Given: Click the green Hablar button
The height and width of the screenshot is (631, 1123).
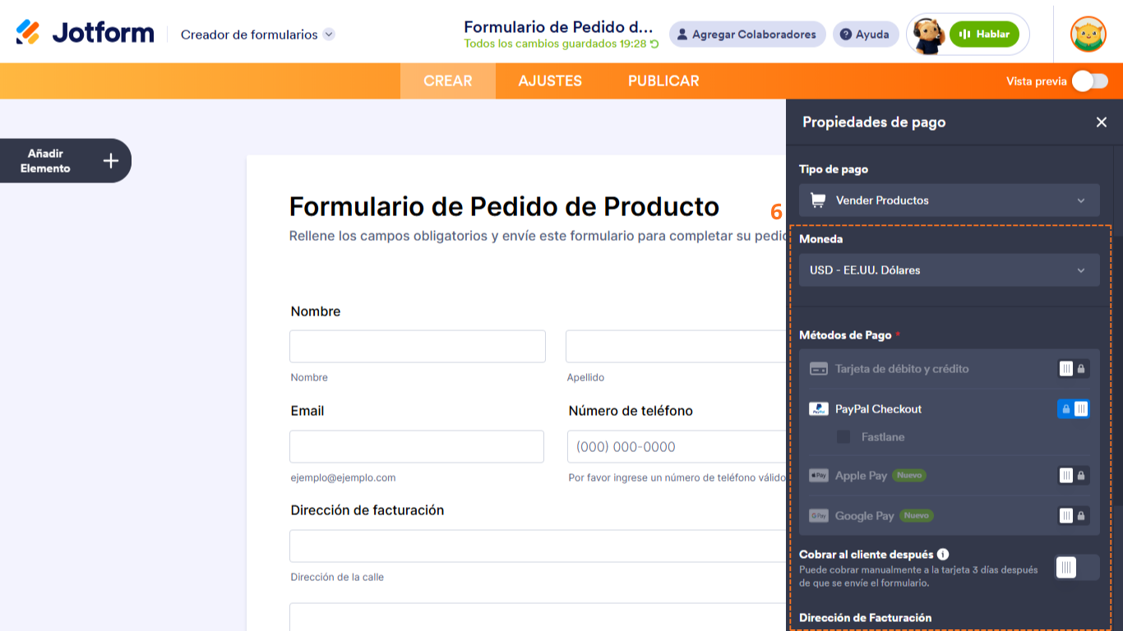Looking at the screenshot, I should coord(984,35).
